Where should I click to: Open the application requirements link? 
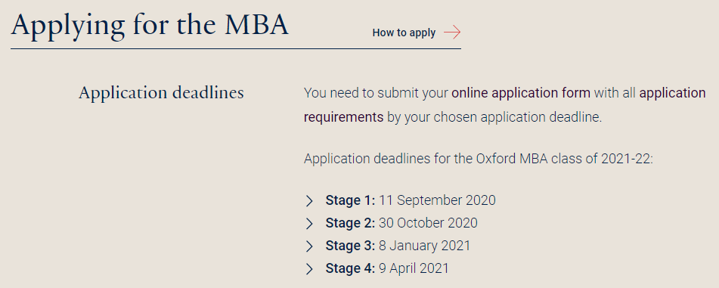click(504, 105)
